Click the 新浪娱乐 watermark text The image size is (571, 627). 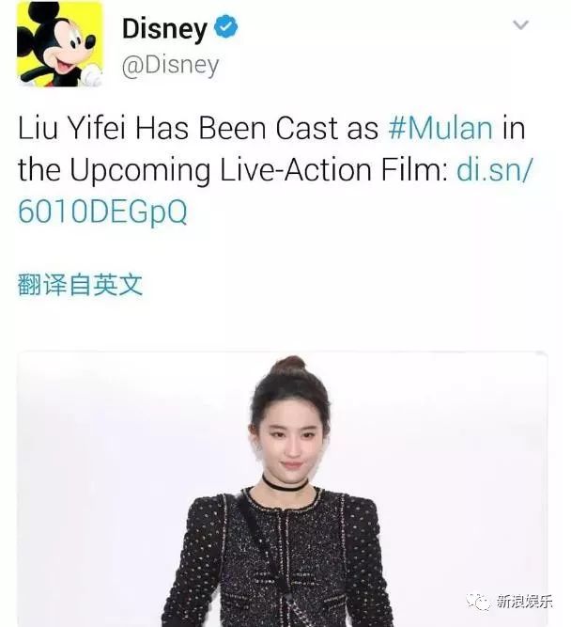pos(524,602)
